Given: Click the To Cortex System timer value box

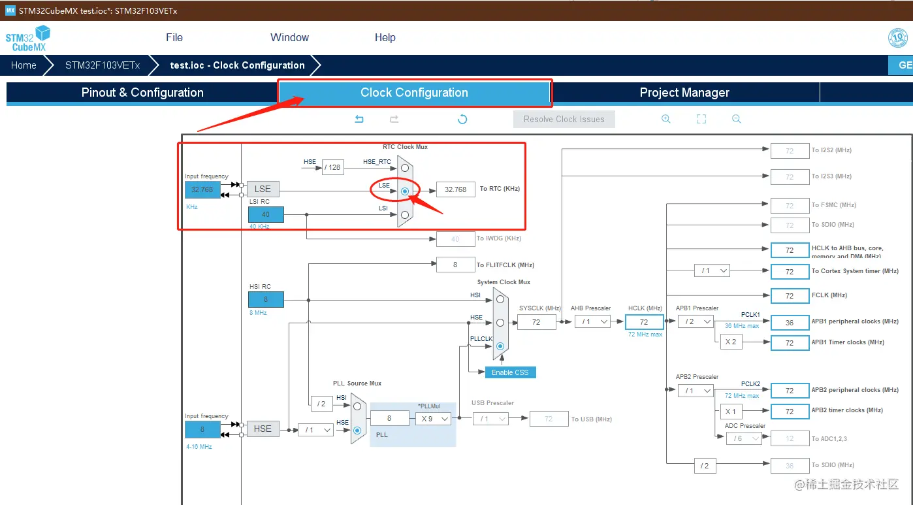Looking at the screenshot, I should pos(790,272).
